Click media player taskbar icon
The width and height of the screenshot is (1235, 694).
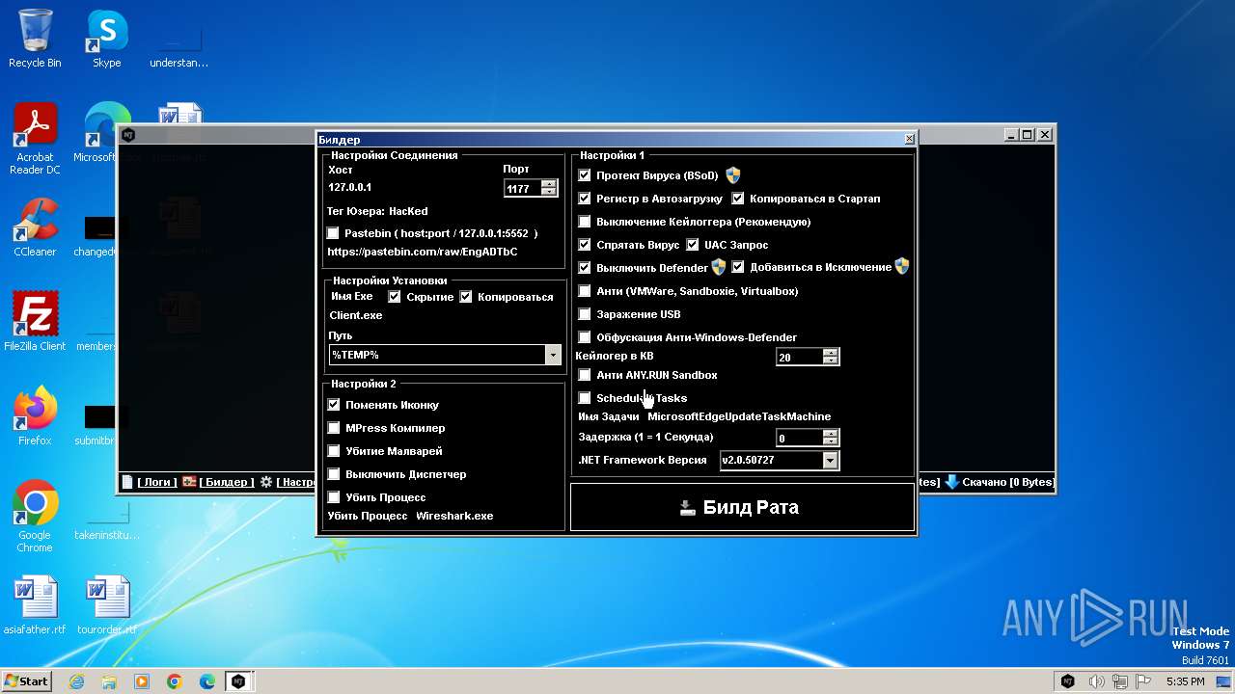point(142,681)
